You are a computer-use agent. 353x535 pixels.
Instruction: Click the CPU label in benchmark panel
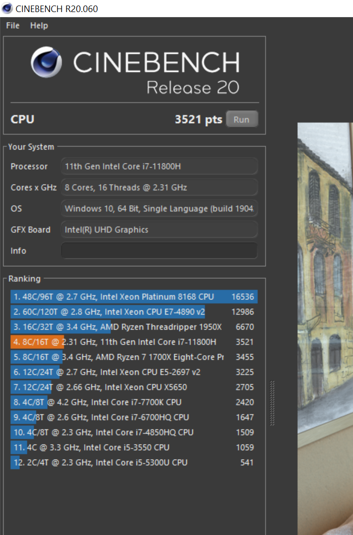[x=23, y=120]
